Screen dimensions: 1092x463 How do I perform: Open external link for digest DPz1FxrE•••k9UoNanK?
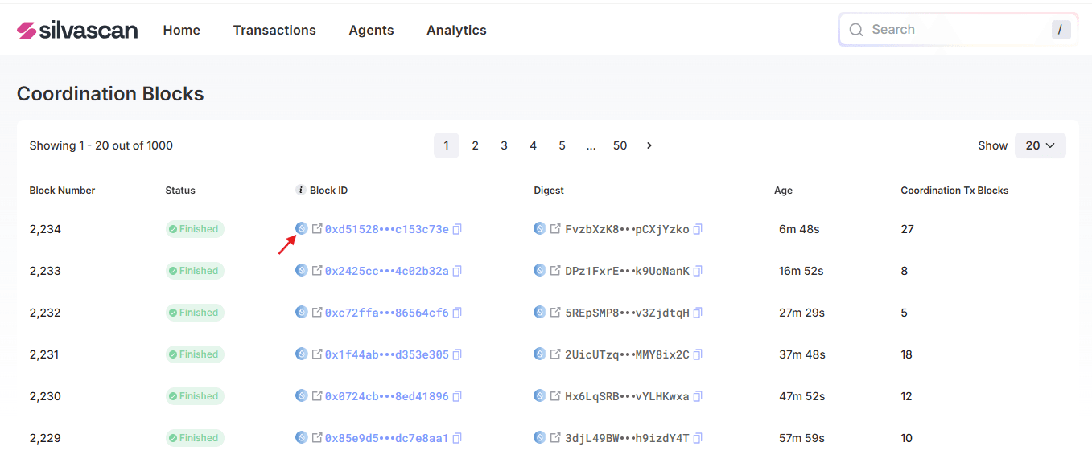click(555, 271)
